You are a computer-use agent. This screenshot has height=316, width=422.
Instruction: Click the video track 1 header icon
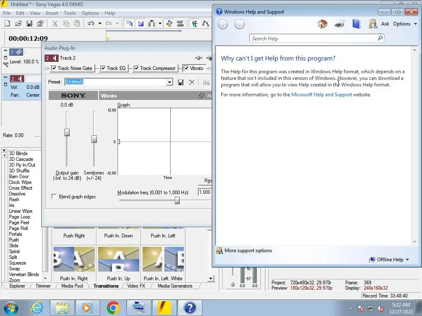(x=16, y=52)
